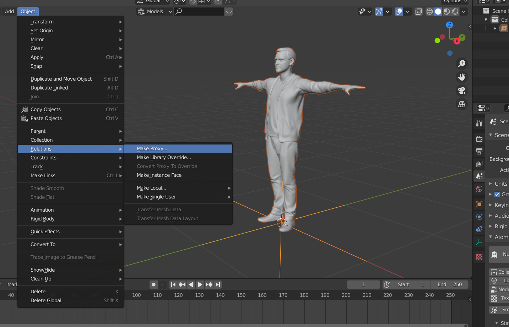This screenshot has width=509, height=327.
Task: Open the Object properties tab
Action: [479, 204]
